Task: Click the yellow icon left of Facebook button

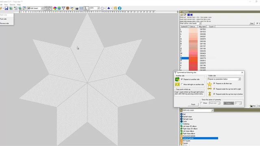Action: pyautogui.click(x=115, y=8)
